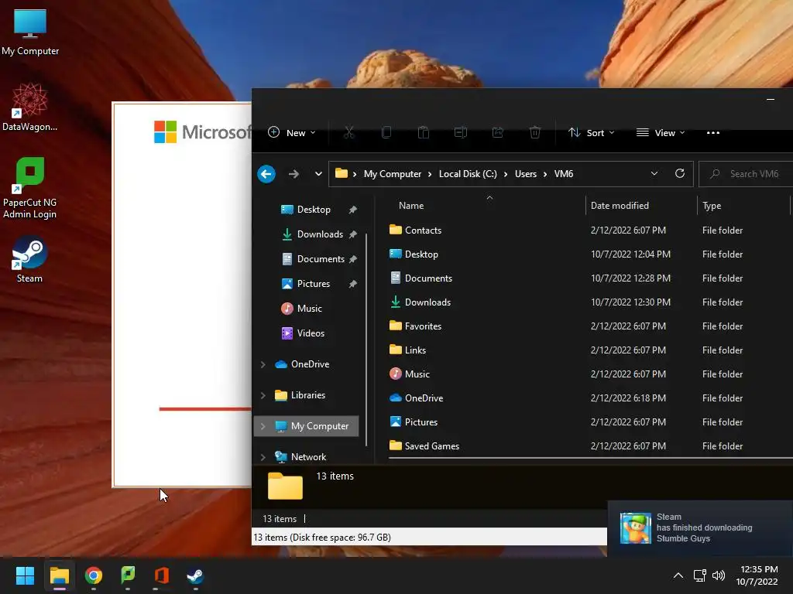Viewport: 793px width, 594px height.
Task: Click the Steam icon in taskbar
Action: coord(196,575)
